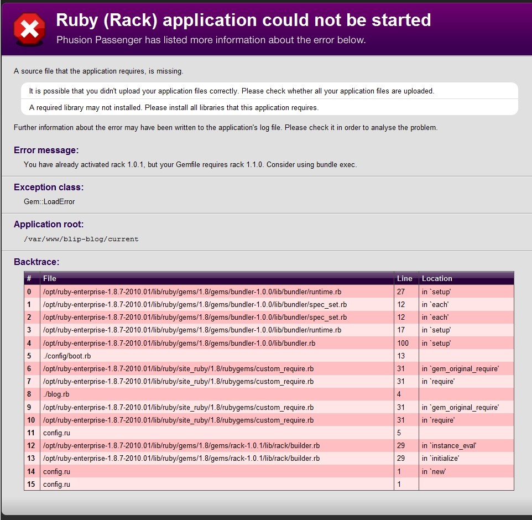Image resolution: width=532 pixels, height=520 pixels.
Task: Click the '/var/www/blip-blog/current' path
Action: coord(81,239)
